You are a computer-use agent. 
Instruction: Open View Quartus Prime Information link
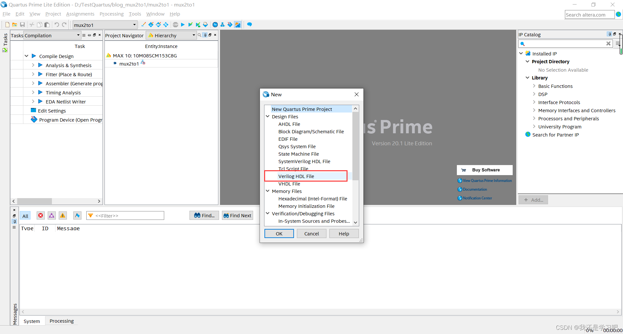487,181
